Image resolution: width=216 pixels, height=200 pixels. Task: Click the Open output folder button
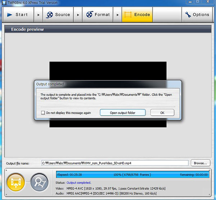point(123,113)
